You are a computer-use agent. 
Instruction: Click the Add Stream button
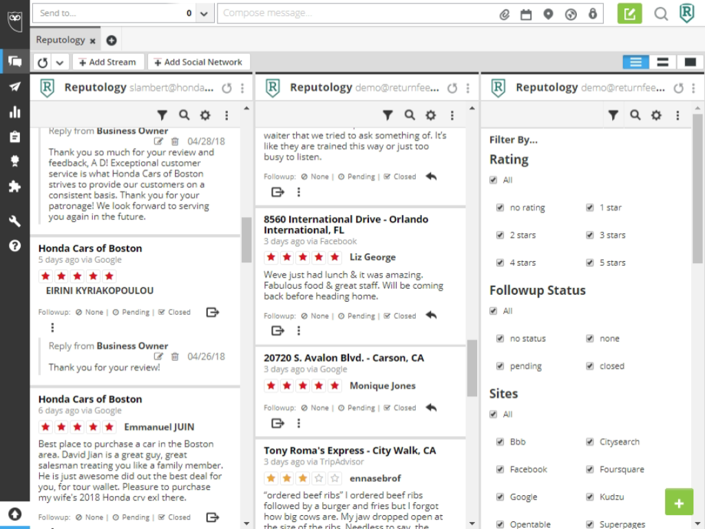(108, 62)
